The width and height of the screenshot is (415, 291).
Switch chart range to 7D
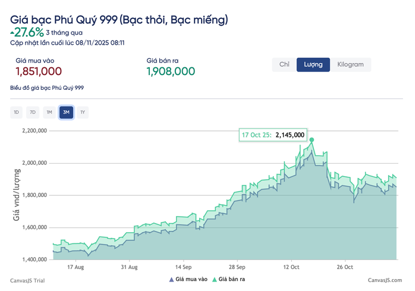click(33, 112)
